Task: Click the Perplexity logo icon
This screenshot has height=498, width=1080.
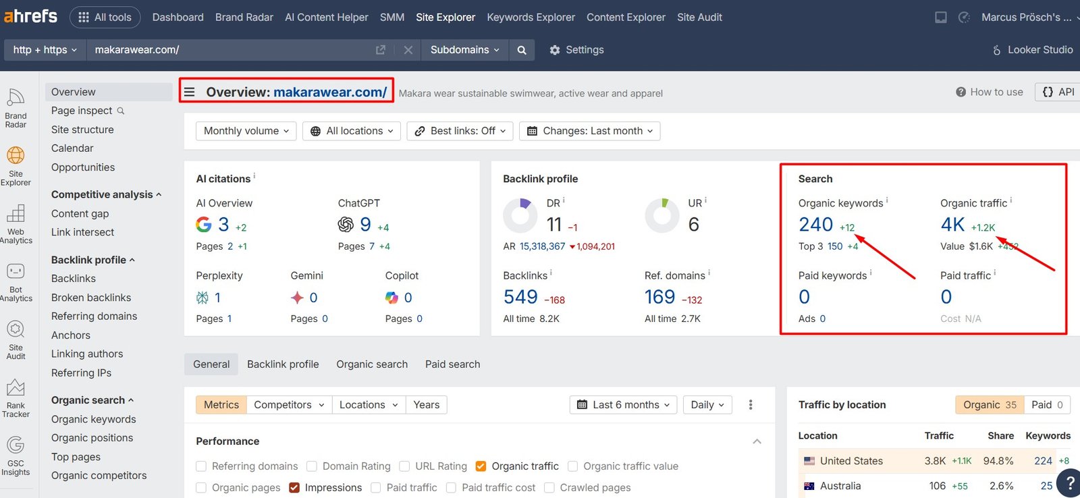Action: pos(202,298)
